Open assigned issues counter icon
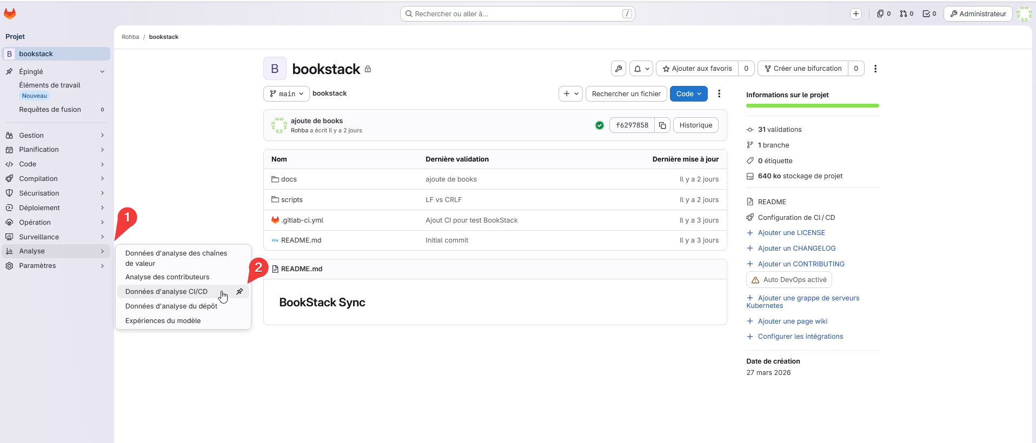 884,14
